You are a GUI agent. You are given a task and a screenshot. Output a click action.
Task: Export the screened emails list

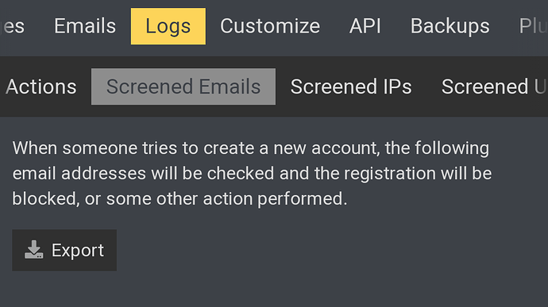click(64, 250)
